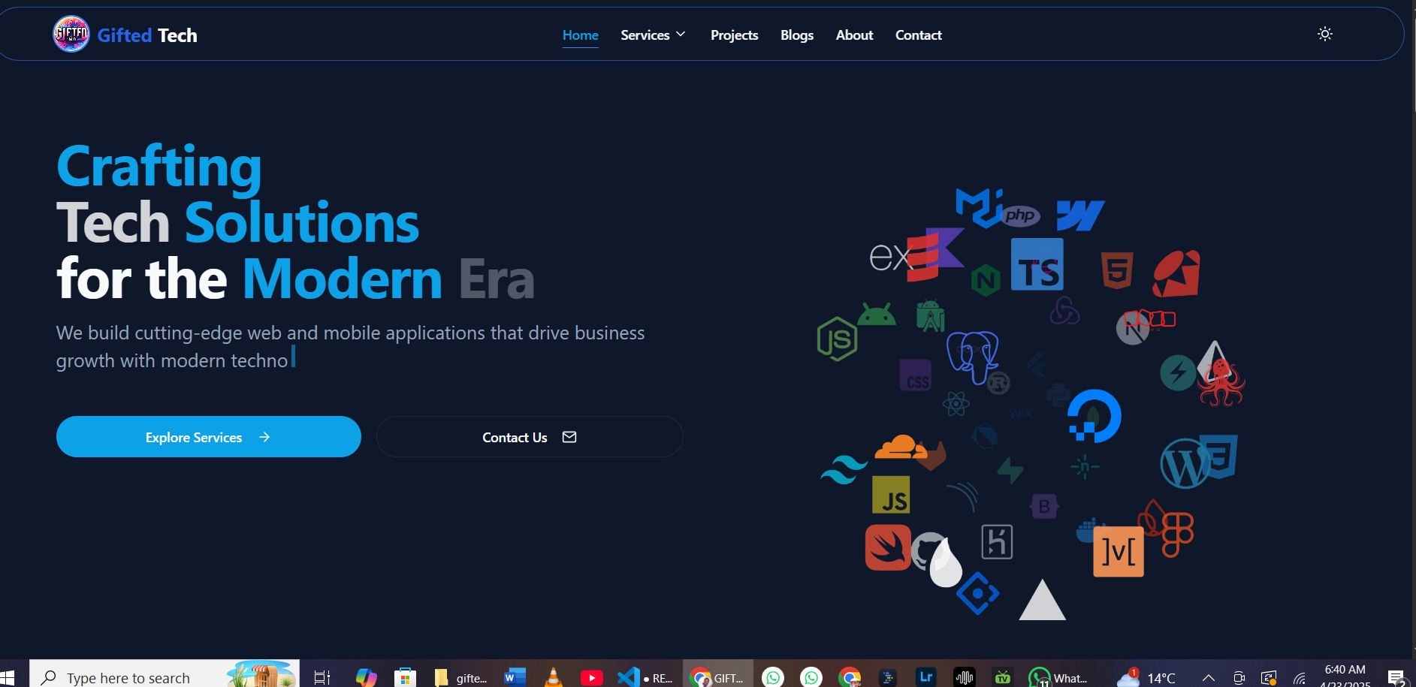The height and width of the screenshot is (687, 1416).
Task: Click the green Android robot head
Action: tap(876, 314)
